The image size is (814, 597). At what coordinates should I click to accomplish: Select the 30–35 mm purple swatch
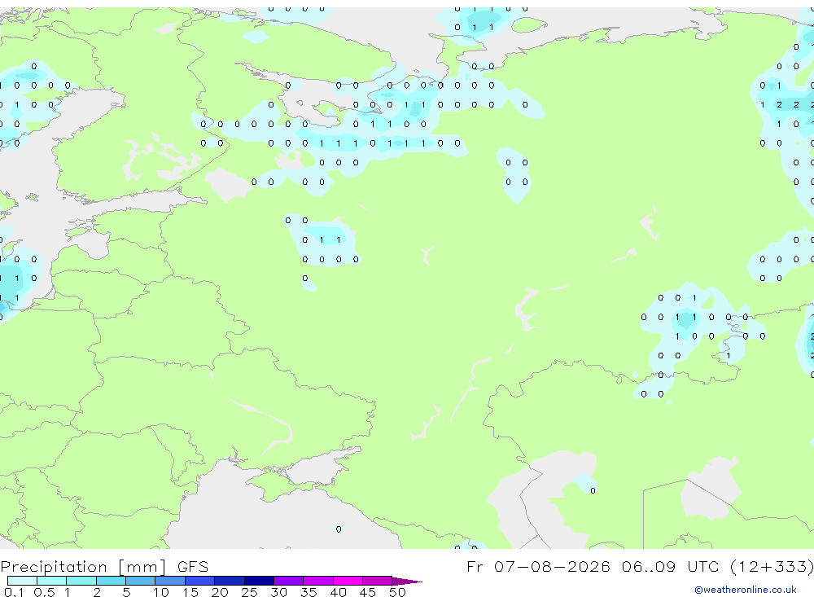288,581
